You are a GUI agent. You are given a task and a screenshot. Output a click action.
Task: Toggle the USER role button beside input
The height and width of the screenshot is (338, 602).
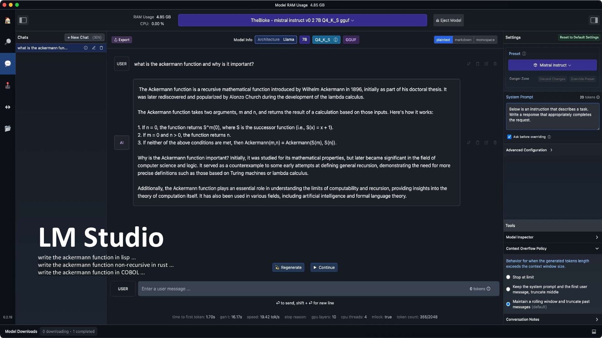coord(123,289)
